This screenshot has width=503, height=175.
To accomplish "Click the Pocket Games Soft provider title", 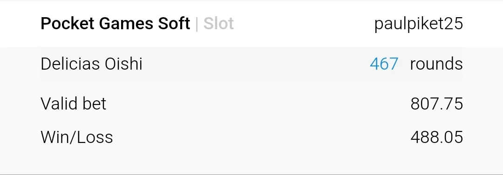I will coord(116,24).
